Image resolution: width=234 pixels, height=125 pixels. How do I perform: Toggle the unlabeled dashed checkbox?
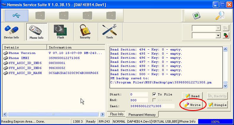154,100
